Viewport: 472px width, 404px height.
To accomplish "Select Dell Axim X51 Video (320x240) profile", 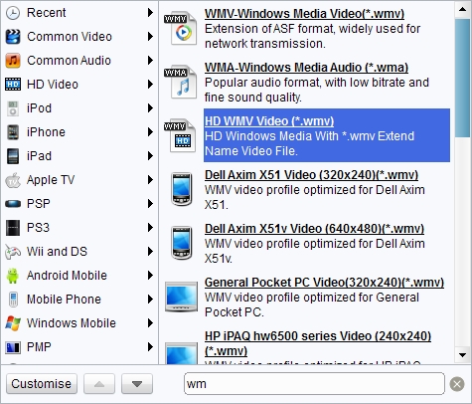I will pyautogui.click(x=311, y=175).
